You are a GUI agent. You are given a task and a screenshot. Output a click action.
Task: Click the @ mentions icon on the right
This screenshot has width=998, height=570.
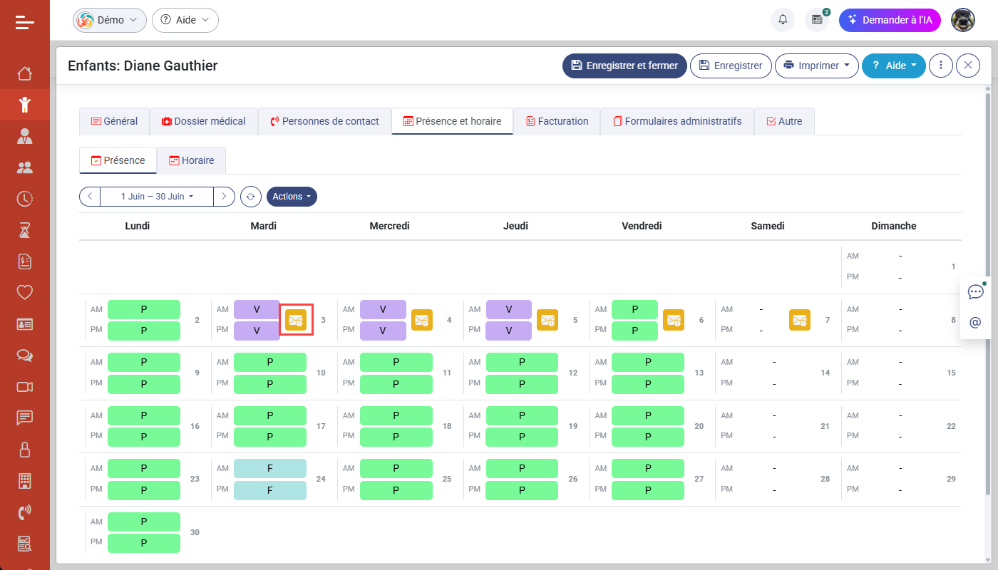point(975,322)
